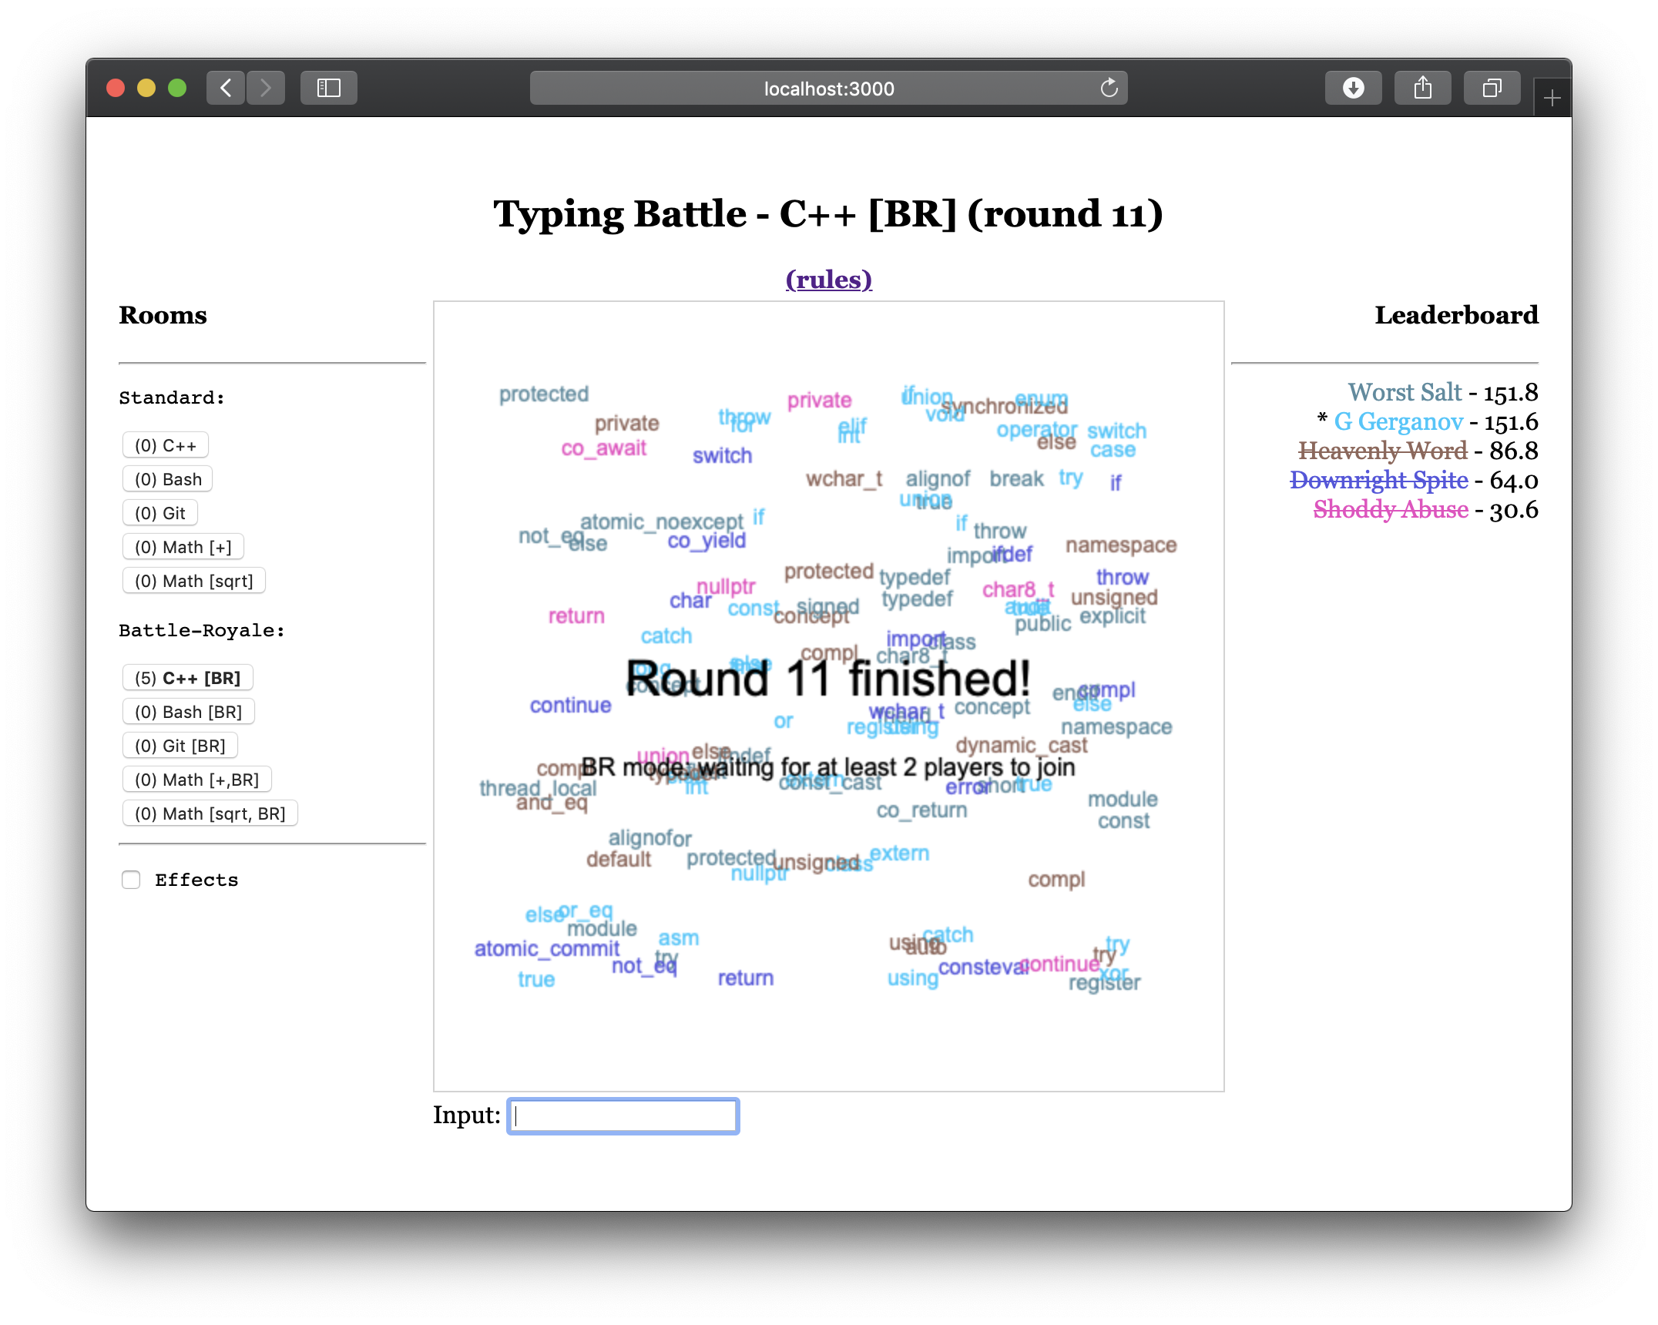The width and height of the screenshot is (1658, 1325).
Task: Enable the Effects checkbox
Action: [x=131, y=880]
